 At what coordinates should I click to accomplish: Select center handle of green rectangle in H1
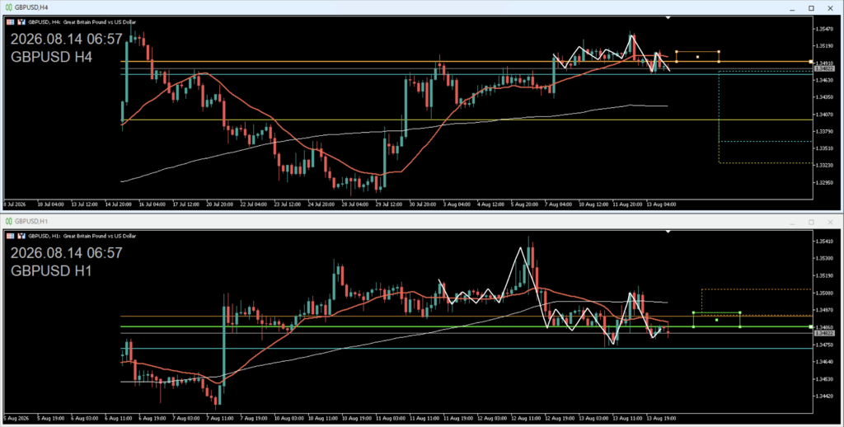[x=716, y=320]
